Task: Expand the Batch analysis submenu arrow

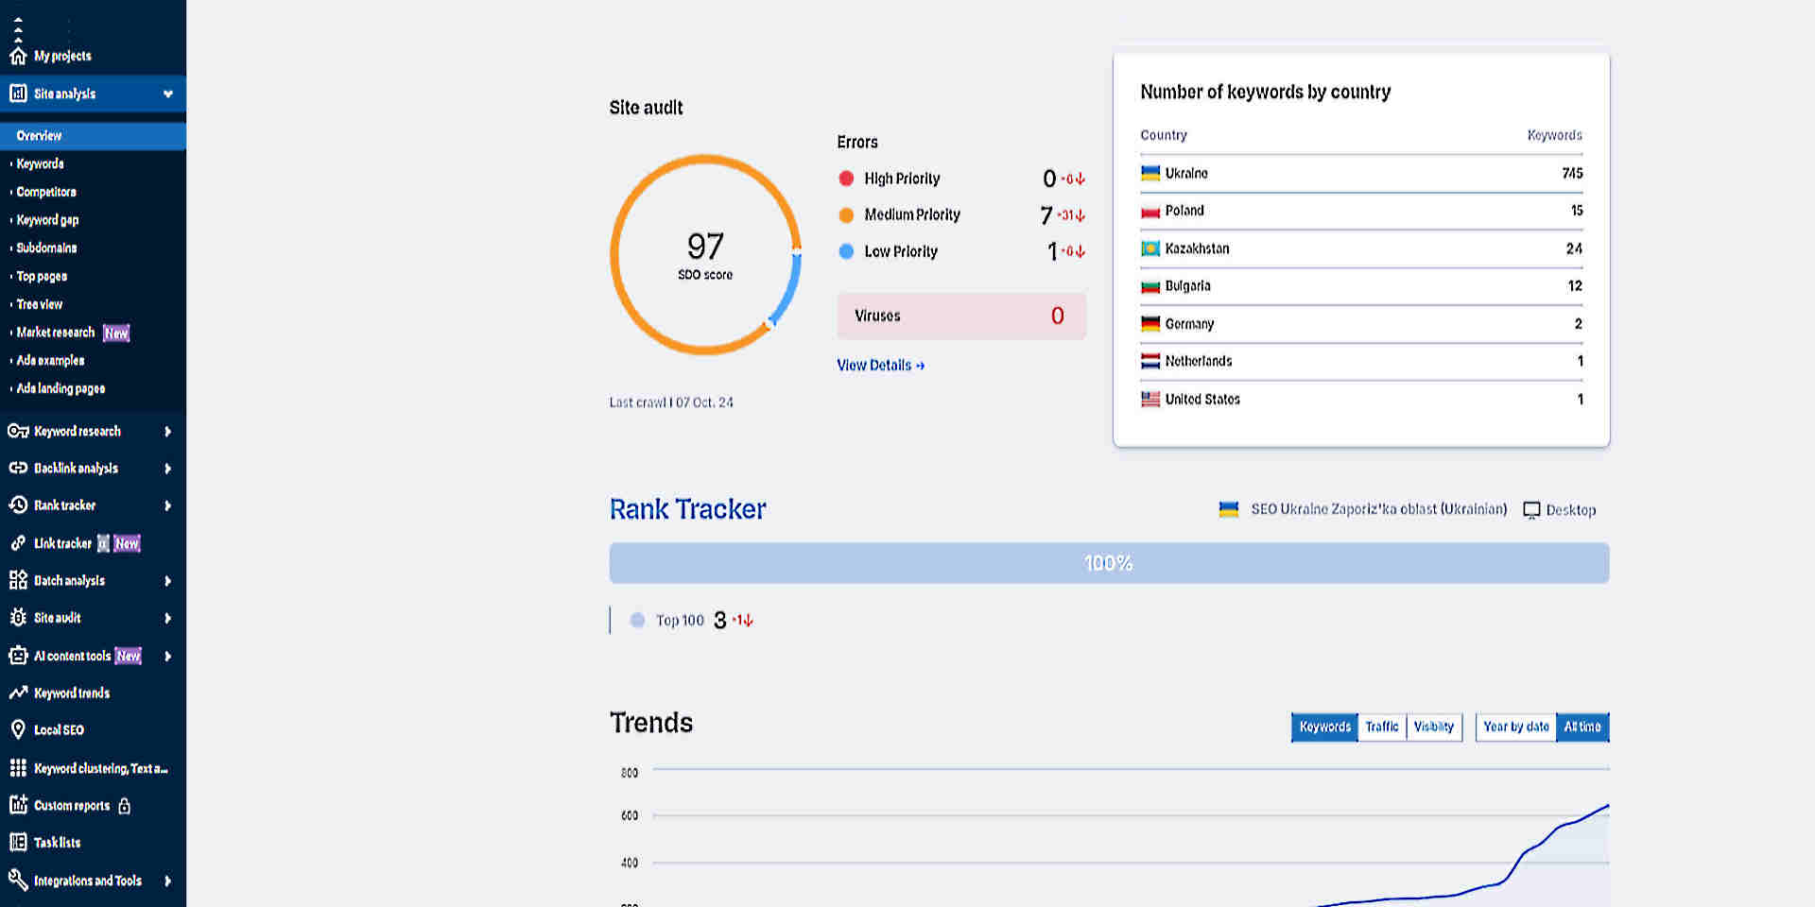Action: pos(167,580)
